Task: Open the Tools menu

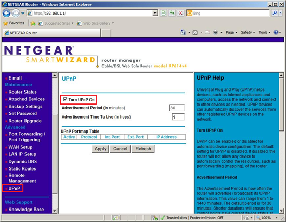Action: [264, 32]
